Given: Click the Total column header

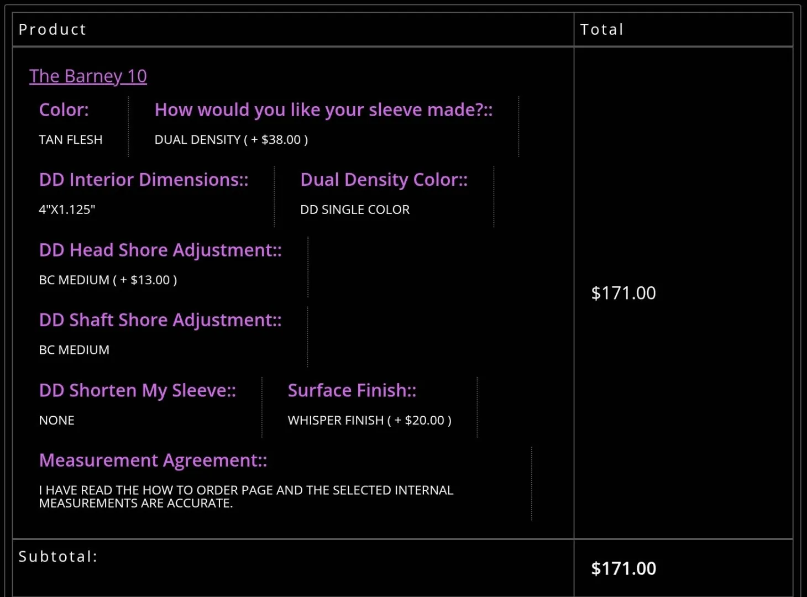Looking at the screenshot, I should pyautogui.click(x=602, y=29).
